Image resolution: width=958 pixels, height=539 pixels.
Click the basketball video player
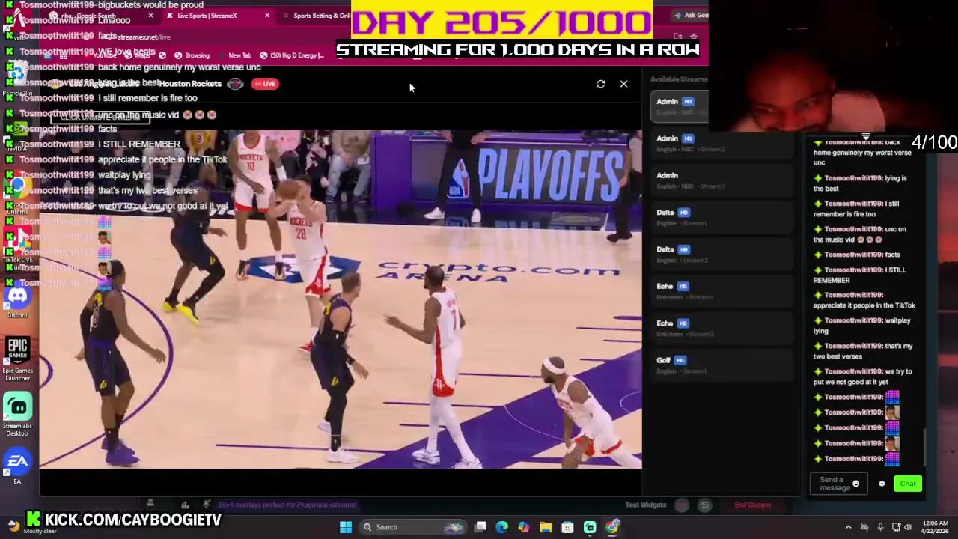tap(341, 299)
